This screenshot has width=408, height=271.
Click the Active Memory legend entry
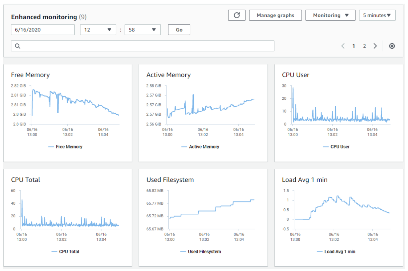coord(200,147)
